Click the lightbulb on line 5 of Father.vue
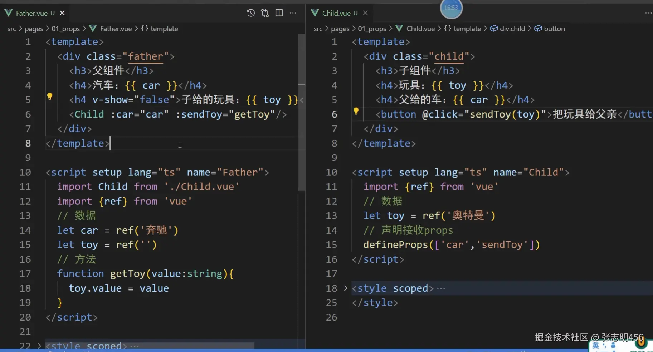The height and width of the screenshot is (352, 653). click(x=50, y=96)
